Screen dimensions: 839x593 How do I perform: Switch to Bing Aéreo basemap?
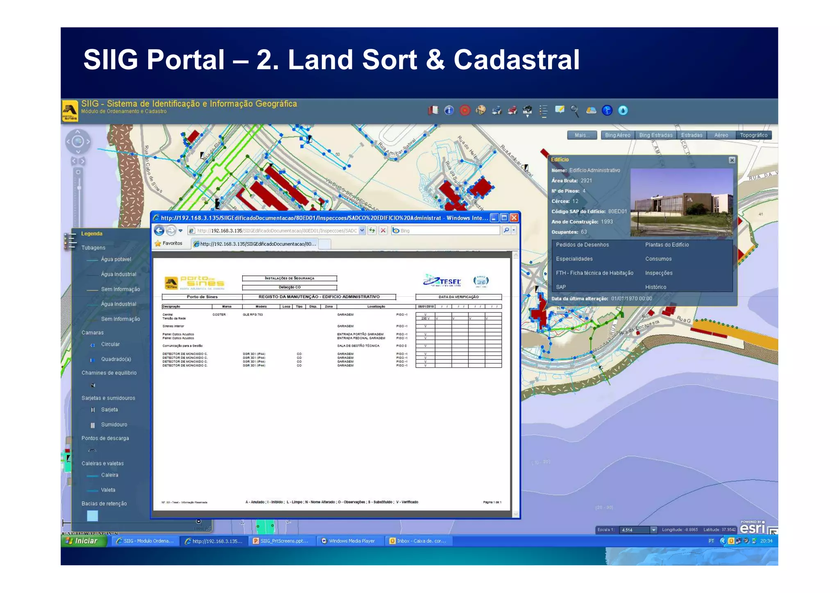tap(617, 135)
